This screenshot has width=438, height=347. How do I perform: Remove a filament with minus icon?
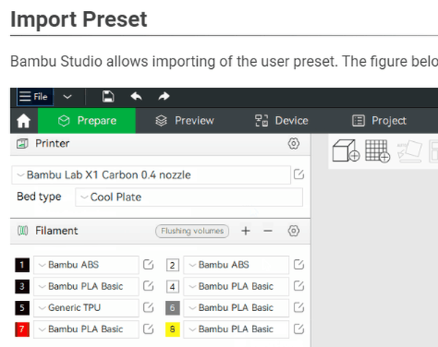tap(267, 231)
